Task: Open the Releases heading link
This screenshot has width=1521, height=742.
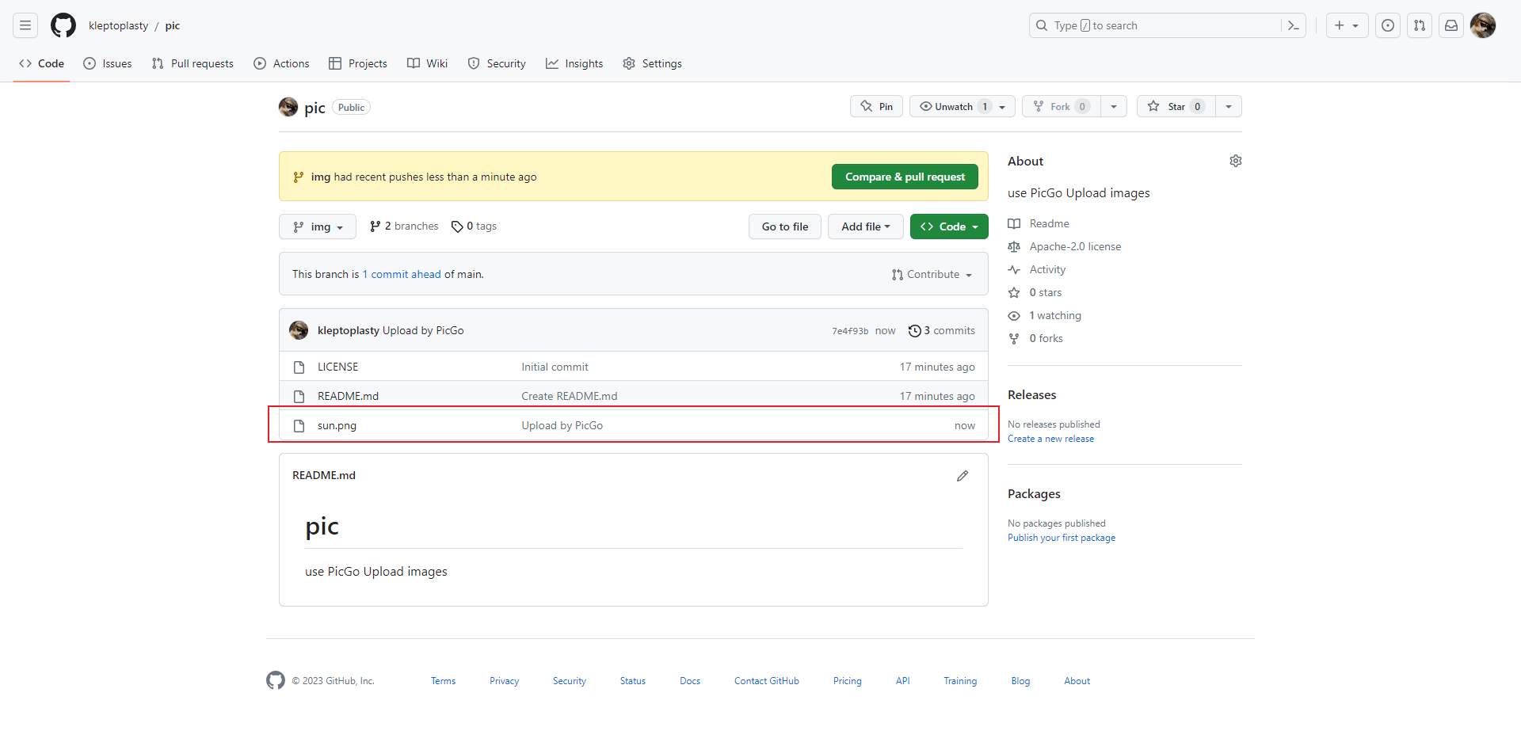Action: coord(1031,394)
